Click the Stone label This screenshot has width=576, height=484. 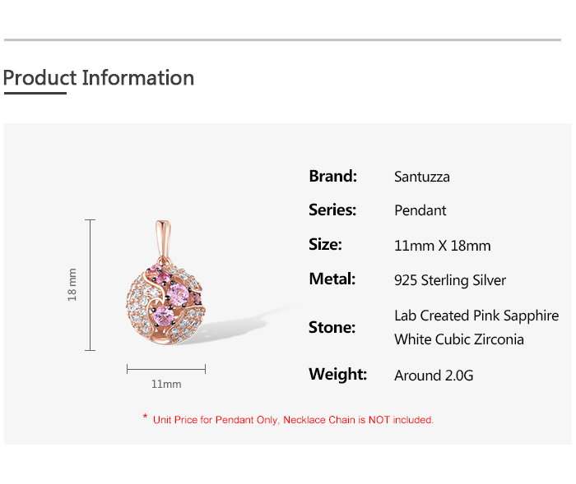point(332,327)
